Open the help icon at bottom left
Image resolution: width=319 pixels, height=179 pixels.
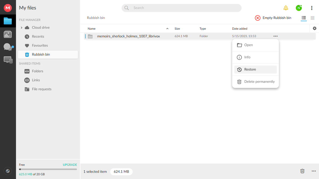[8, 171]
